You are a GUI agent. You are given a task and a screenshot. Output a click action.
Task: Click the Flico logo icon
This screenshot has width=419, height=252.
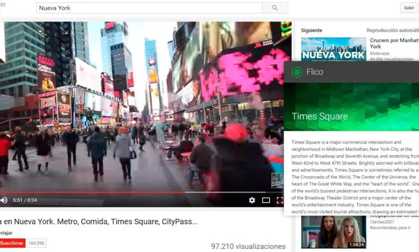[x=297, y=72]
